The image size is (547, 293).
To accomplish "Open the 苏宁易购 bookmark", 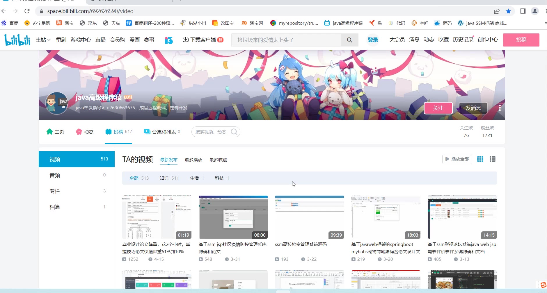I will pos(37,23).
